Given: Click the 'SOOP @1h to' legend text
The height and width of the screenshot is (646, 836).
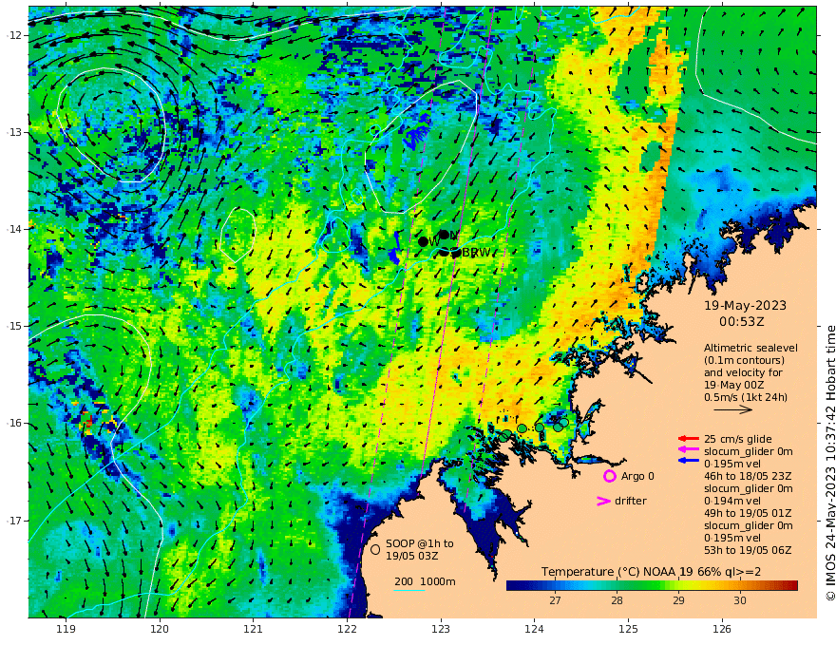Looking at the screenshot, I should 420,543.
